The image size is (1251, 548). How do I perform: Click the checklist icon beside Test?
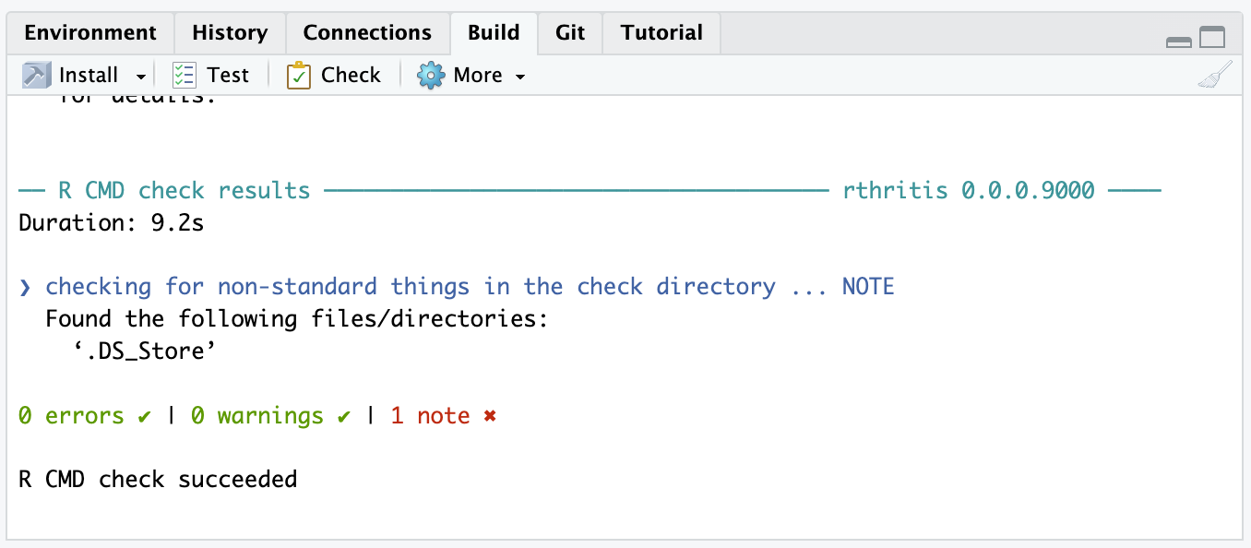point(185,75)
